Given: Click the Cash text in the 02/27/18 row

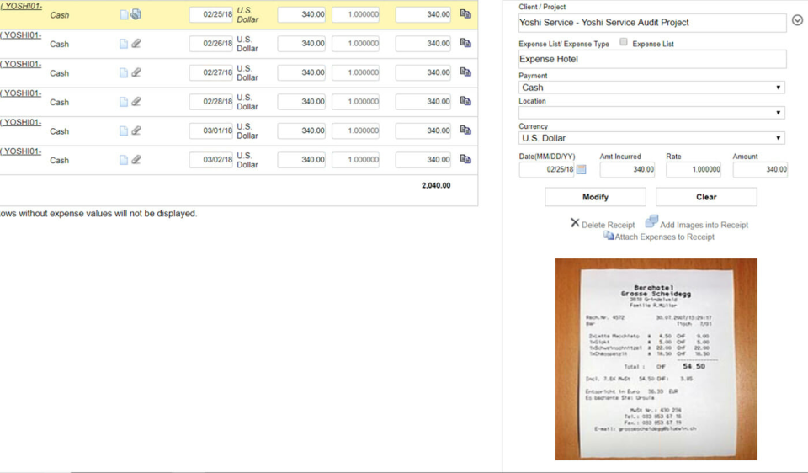Looking at the screenshot, I should click(59, 73).
